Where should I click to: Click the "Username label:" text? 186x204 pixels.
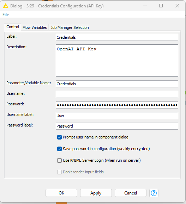tap(20, 115)
